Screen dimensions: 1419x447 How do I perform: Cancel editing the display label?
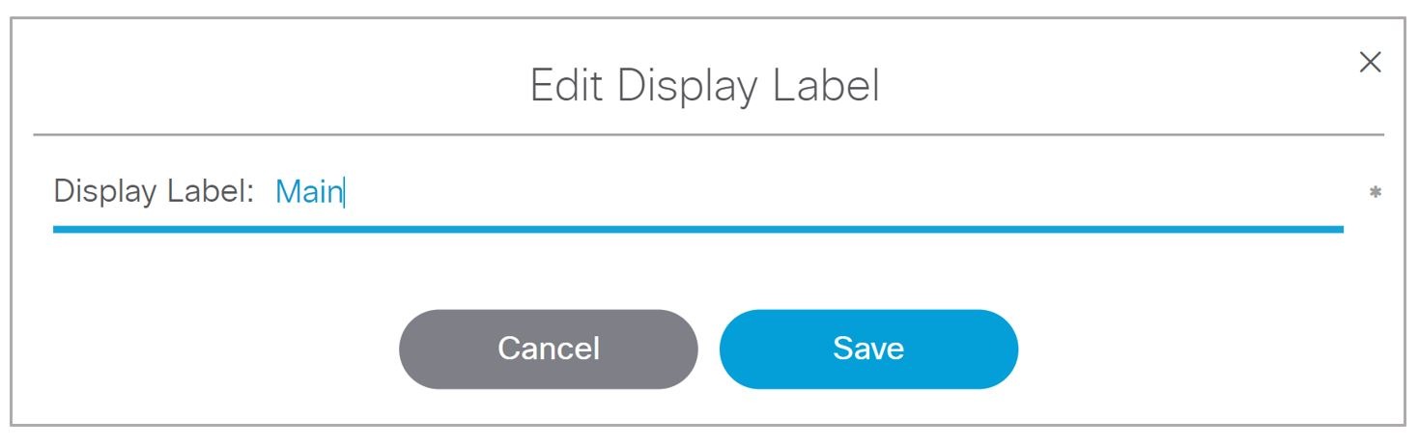click(548, 349)
